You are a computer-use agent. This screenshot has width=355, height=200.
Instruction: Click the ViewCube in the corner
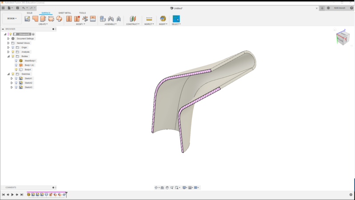tap(343, 38)
